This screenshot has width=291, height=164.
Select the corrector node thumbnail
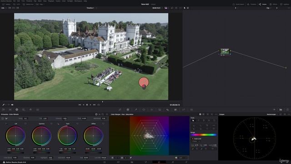point(225,51)
